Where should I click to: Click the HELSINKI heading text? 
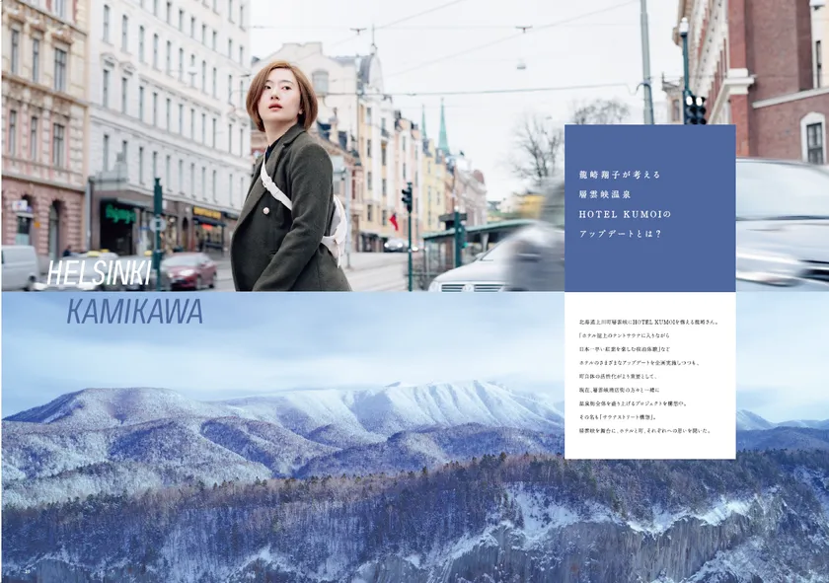[99, 272]
